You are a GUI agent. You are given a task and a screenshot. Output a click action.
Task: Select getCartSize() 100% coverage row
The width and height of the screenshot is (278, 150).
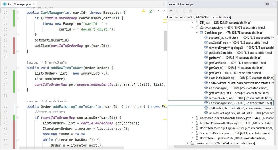click(x=235, y=63)
